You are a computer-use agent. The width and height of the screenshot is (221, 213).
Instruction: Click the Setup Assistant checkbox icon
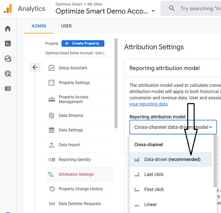coord(52,68)
